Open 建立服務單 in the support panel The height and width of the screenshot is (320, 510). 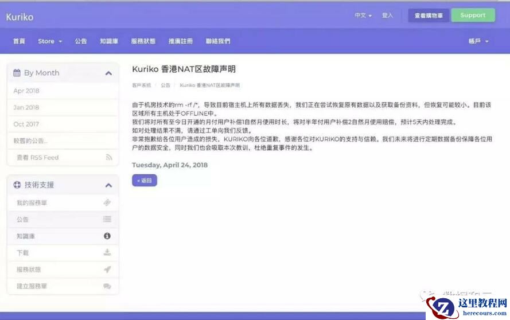(x=63, y=286)
